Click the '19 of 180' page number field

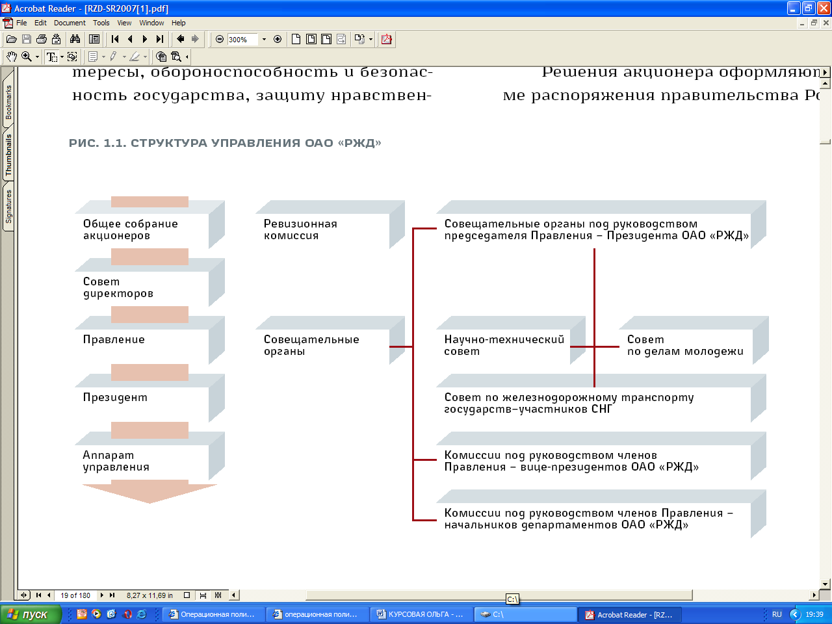(75, 595)
